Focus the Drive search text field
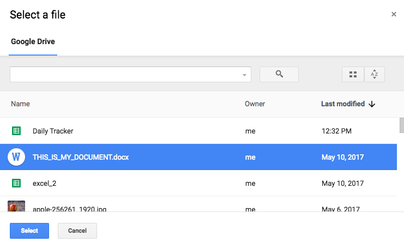 pos(125,75)
